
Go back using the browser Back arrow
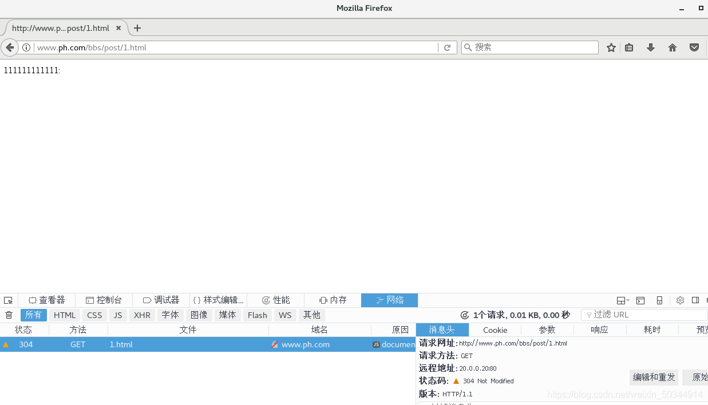click(x=10, y=47)
